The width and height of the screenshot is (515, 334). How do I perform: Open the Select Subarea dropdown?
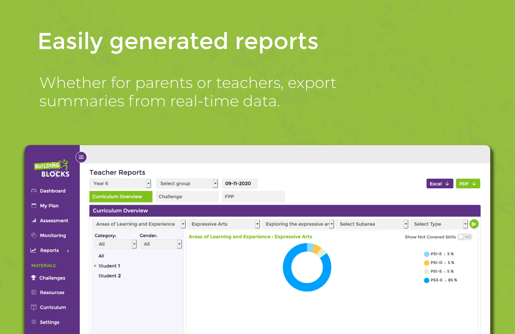click(x=372, y=224)
